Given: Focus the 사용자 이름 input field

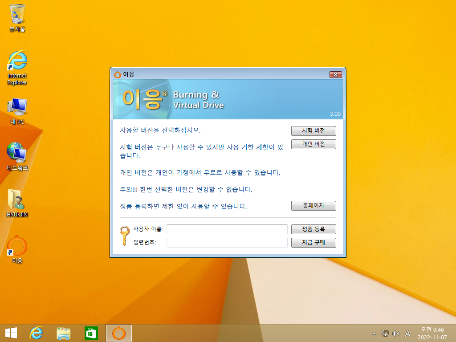Looking at the screenshot, I should pyautogui.click(x=227, y=229).
